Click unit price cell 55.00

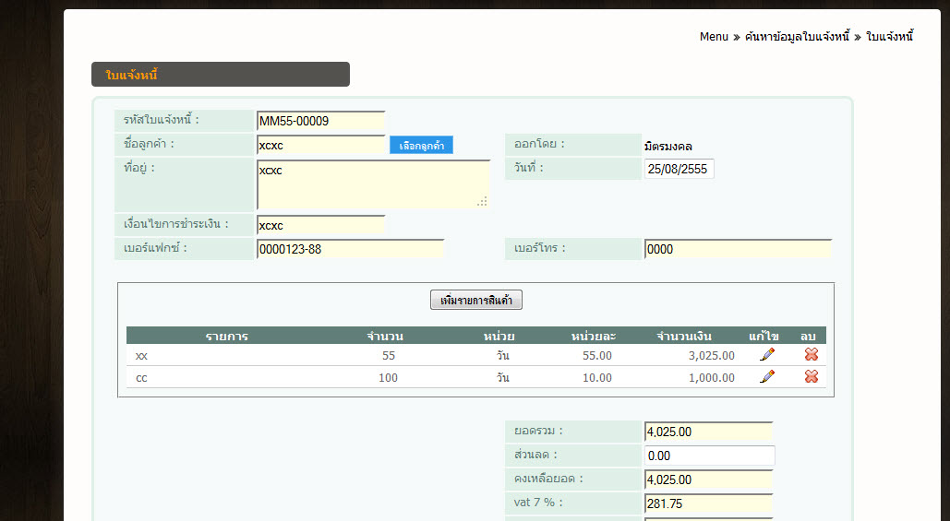[596, 356]
